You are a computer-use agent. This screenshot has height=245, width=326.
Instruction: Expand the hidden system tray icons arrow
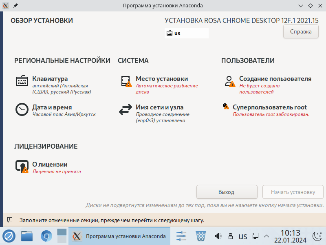coord(267,236)
